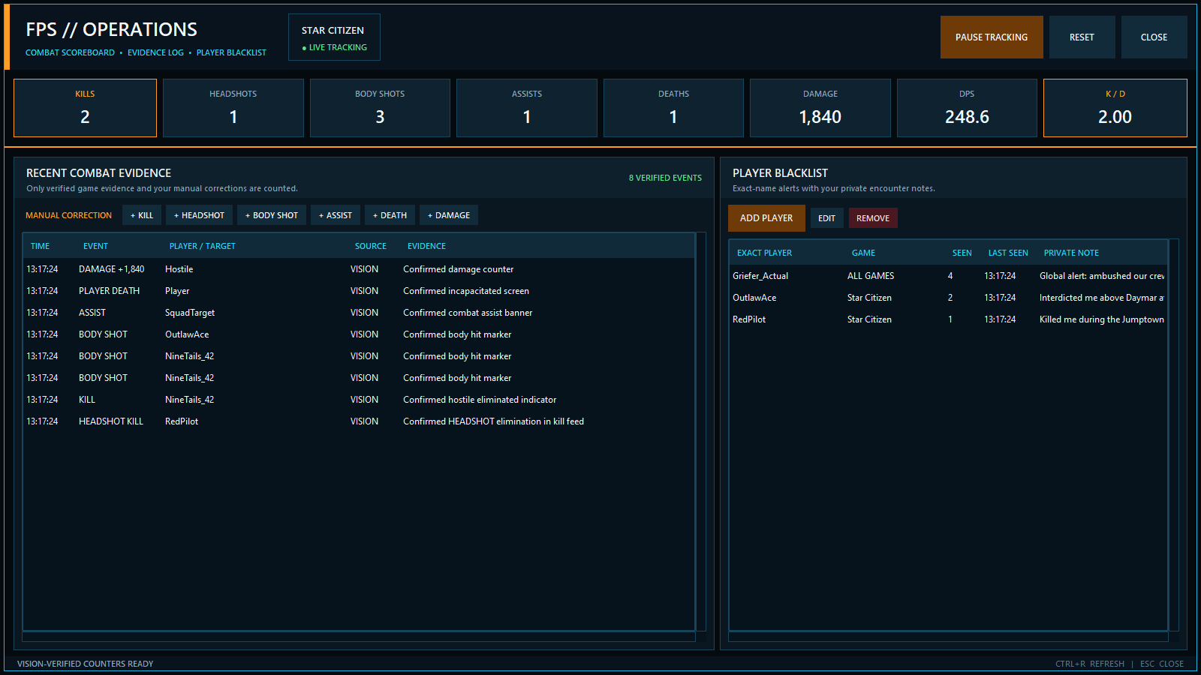Click Confirmed combat assist banner text
Screen dimensions: 1201x675
click(x=468, y=313)
